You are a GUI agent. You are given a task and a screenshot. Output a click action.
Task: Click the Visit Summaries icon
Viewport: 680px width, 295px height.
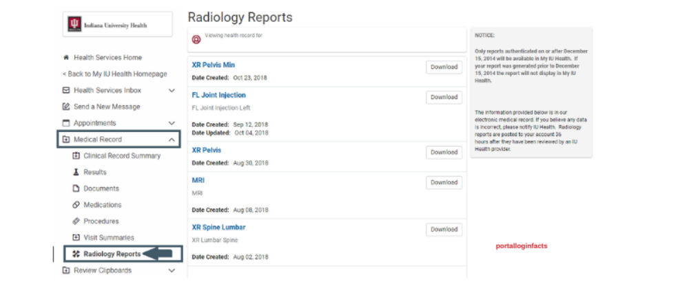pyautogui.click(x=76, y=237)
